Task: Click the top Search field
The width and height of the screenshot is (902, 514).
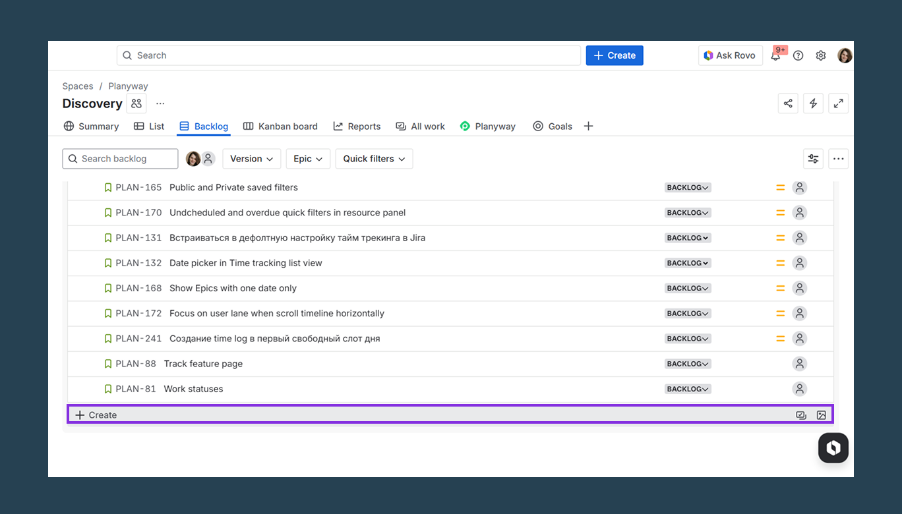Action: point(349,55)
